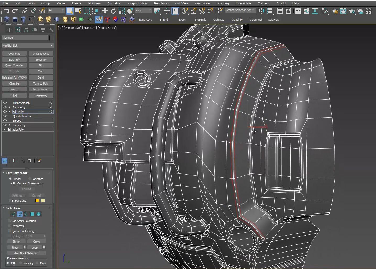Viewport: 376px width, 269px height.
Task: Open the Graph Editors menu
Action: coord(137,3)
